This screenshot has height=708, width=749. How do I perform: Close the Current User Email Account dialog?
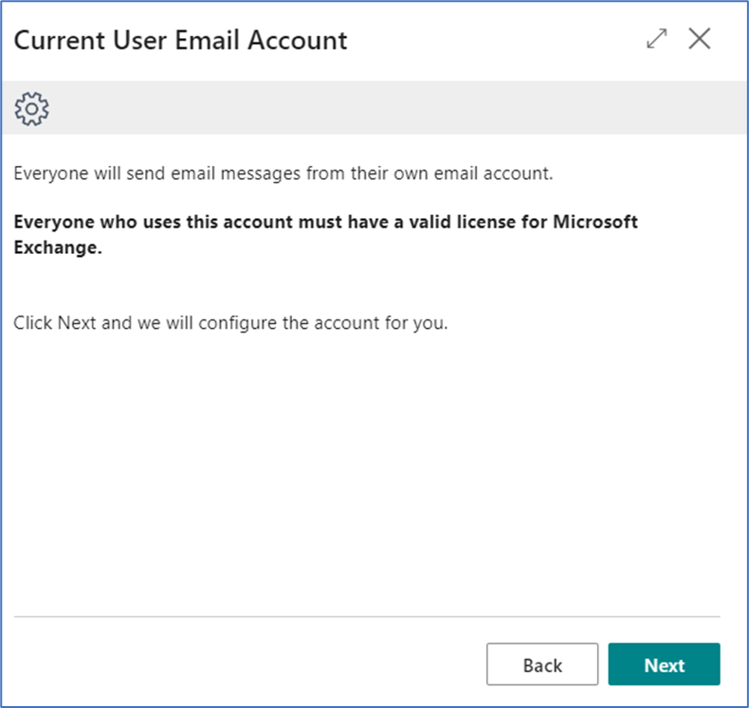point(700,39)
